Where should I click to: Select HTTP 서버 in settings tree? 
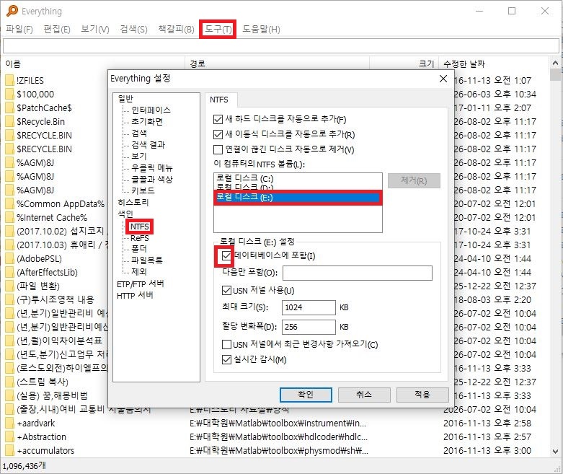[x=135, y=295]
